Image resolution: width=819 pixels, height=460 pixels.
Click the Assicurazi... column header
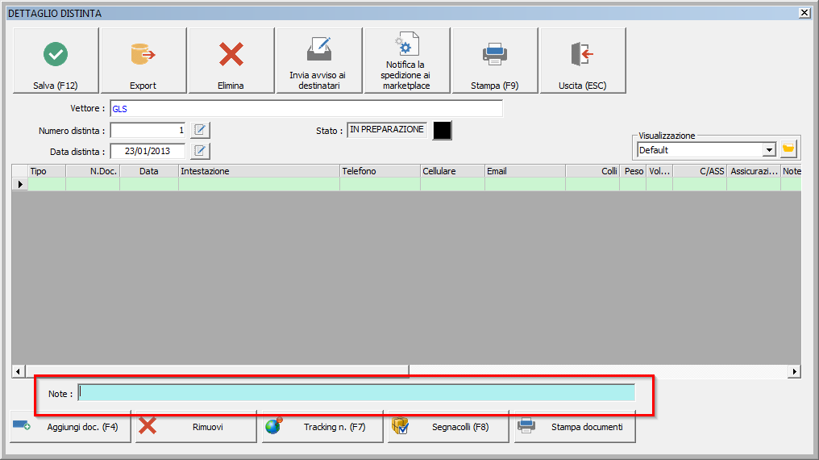coord(754,171)
